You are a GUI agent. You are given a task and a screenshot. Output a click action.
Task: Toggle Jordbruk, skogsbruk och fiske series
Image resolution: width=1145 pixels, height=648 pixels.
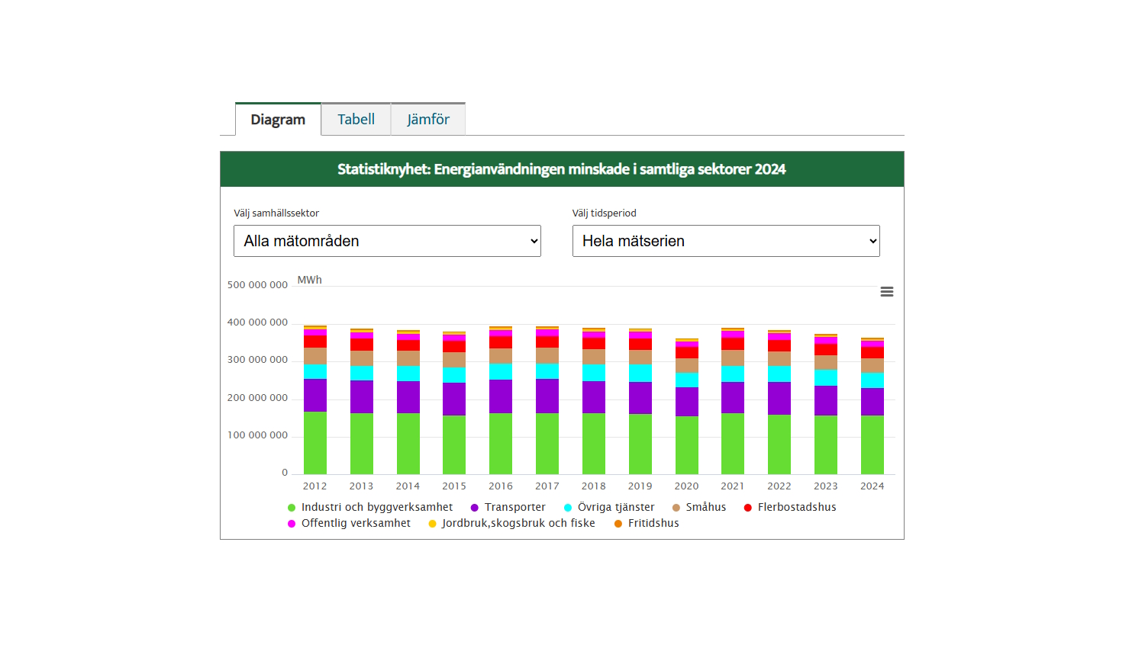[x=518, y=523]
